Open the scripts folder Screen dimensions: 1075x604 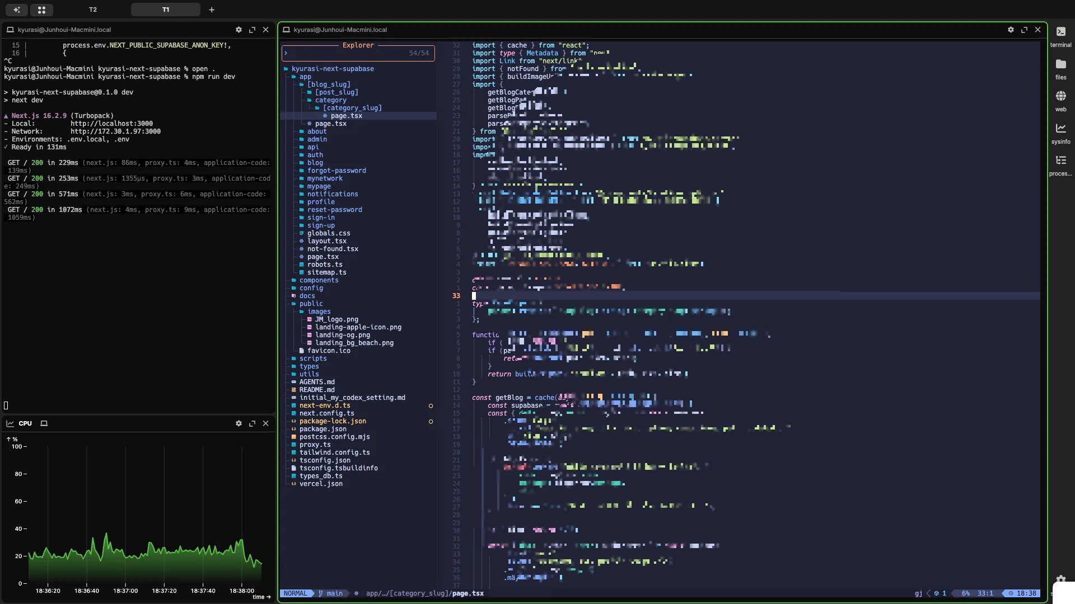[312, 358]
